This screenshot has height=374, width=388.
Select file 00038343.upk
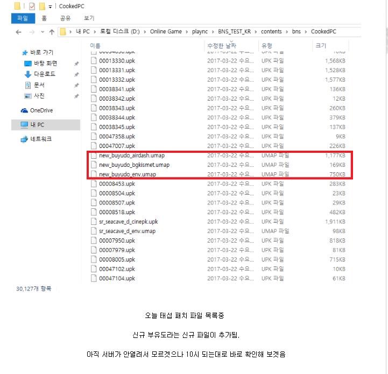pos(117,108)
